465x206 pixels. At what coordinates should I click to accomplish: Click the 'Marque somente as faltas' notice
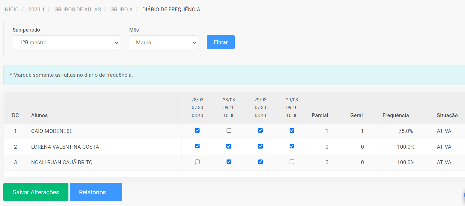tap(71, 75)
